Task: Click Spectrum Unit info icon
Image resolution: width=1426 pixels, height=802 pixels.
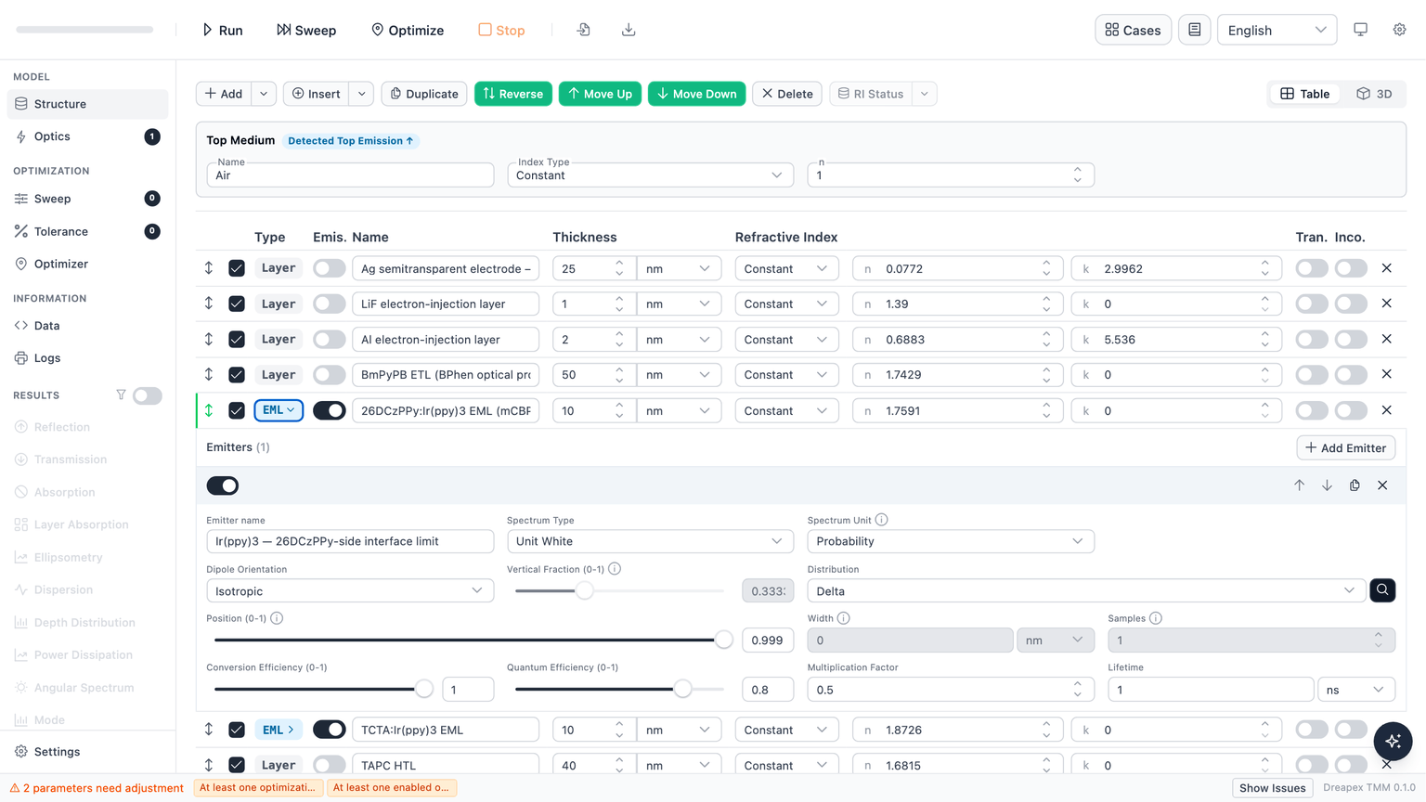Action: click(881, 520)
